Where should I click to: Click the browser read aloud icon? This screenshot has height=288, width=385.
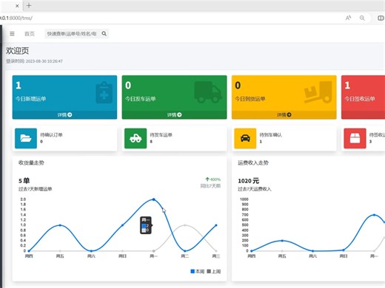[348, 18]
